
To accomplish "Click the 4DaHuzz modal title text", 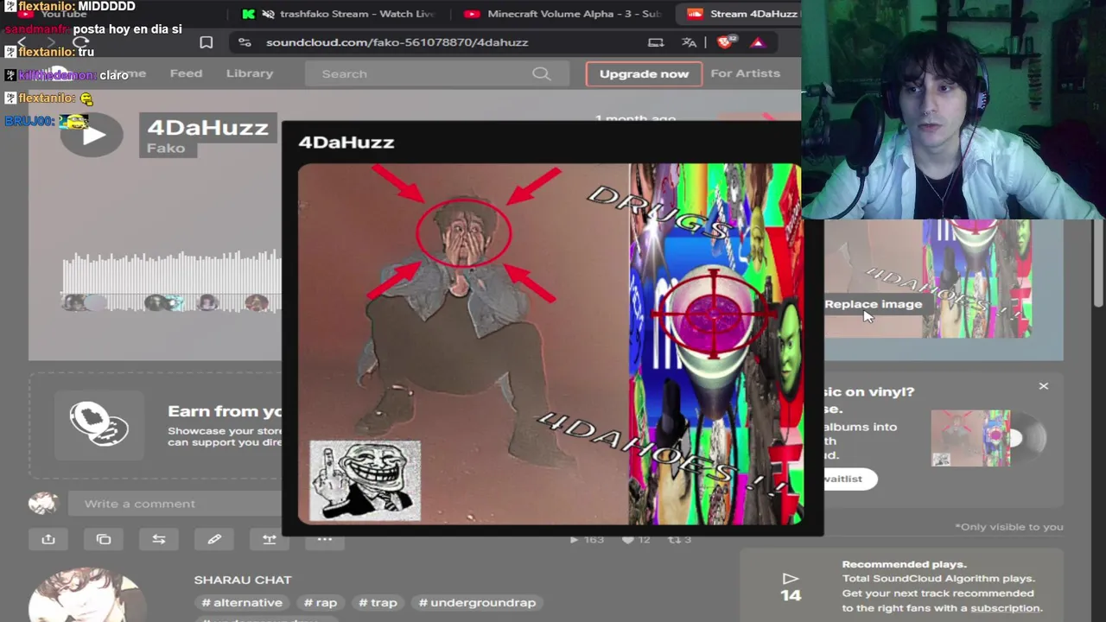I will tap(346, 142).
